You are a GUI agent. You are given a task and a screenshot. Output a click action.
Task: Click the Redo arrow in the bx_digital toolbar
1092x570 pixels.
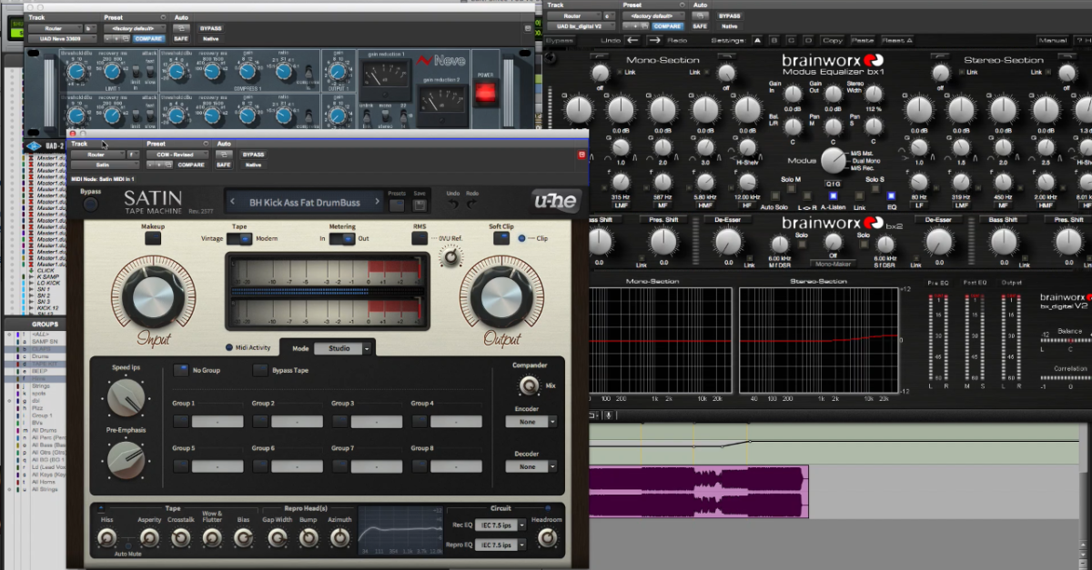point(655,40)
